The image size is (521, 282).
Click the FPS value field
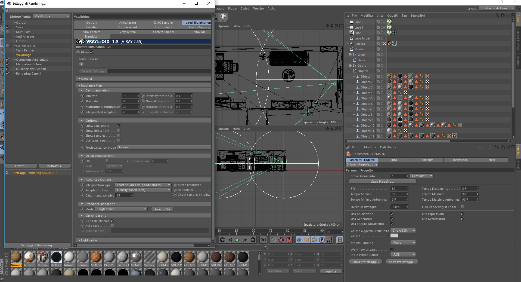tap(399, 189)
